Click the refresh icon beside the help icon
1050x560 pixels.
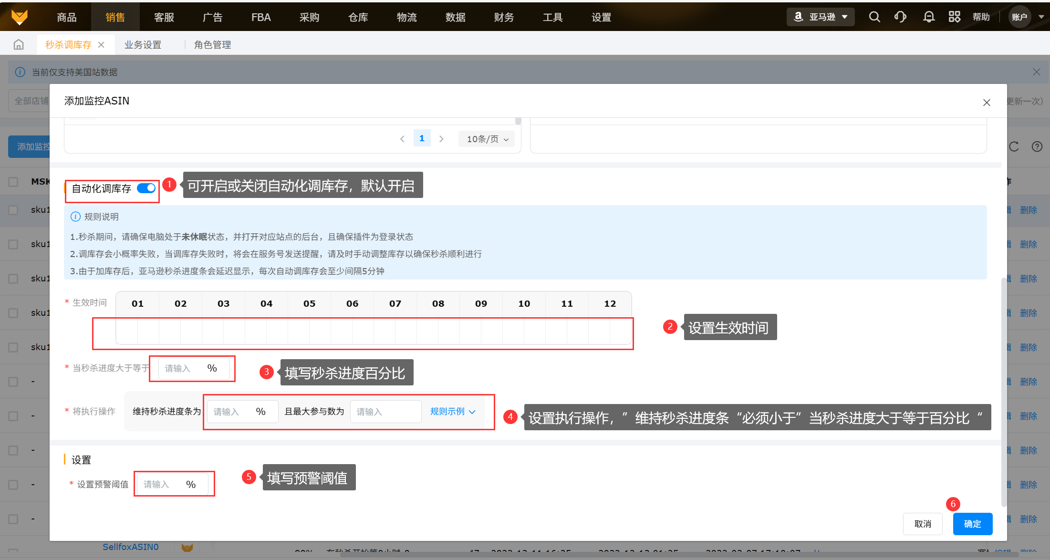1014,147
